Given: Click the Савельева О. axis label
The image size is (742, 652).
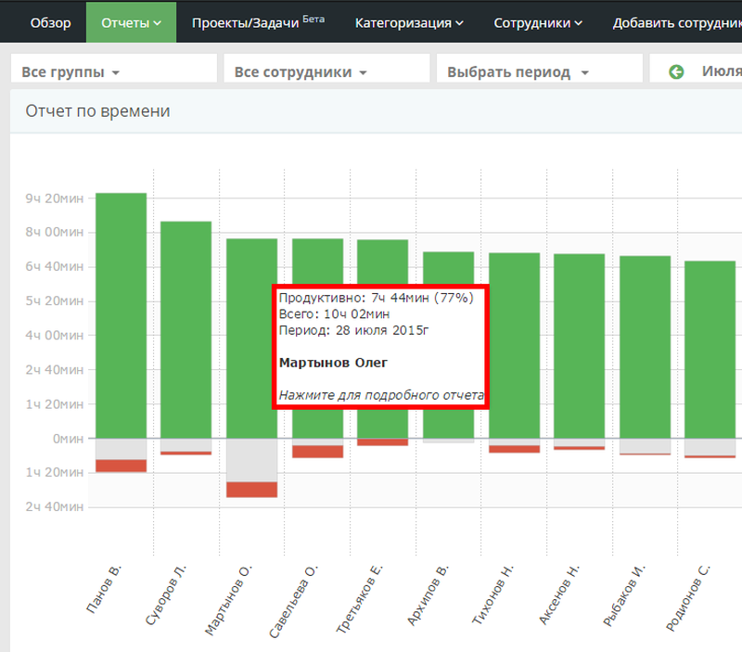Looking at the screenshot, I should 294,601.
